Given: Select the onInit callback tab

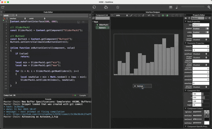Looking at the screenshot, I should pyautogui.click(x=6, y=15).
